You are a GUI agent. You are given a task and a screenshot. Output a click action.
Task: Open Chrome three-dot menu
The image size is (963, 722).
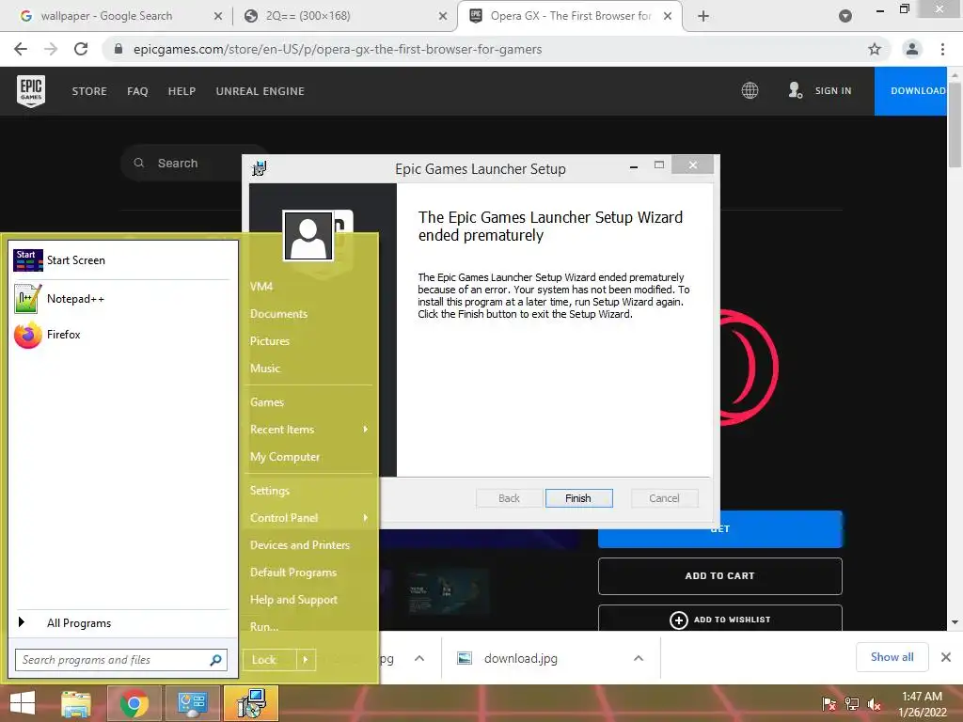(942, 49)
